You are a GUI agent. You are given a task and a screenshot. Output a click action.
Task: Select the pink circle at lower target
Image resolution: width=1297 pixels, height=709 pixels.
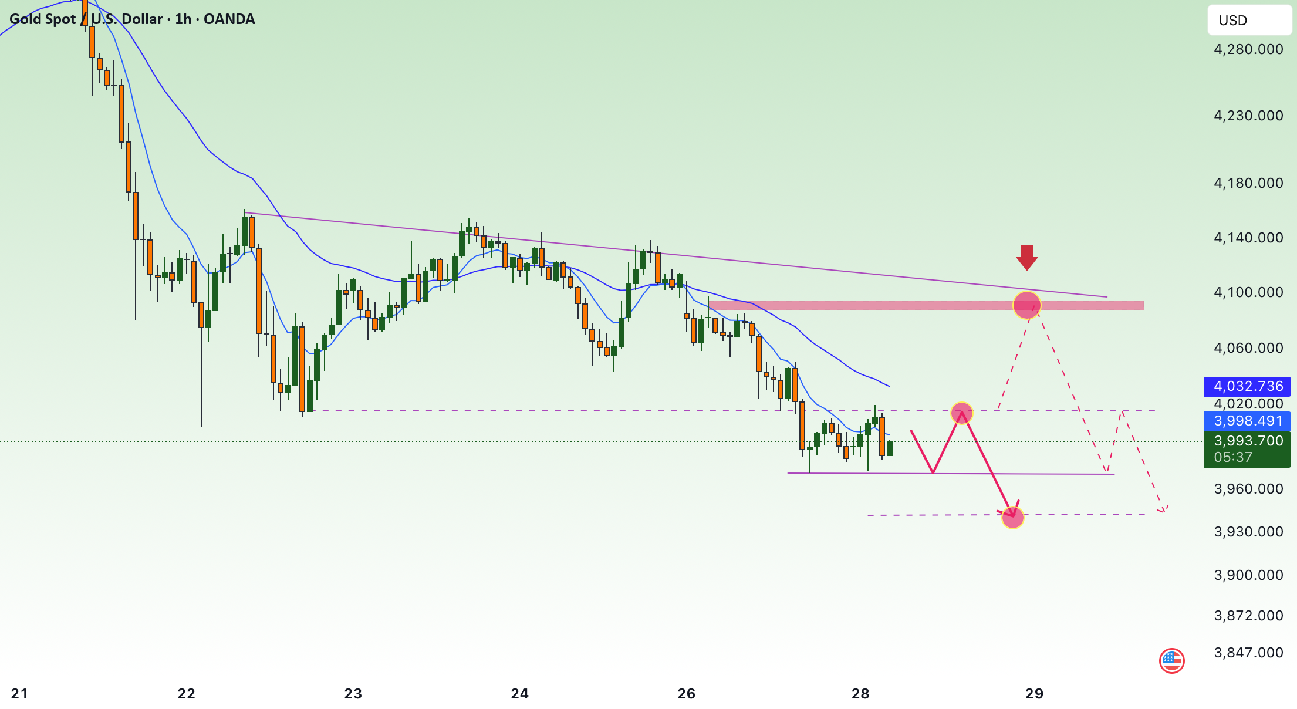(x=1013, y=518)
